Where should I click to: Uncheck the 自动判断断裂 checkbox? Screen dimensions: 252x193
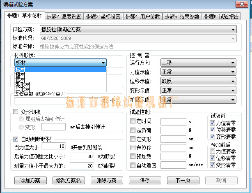pyautogui.click(x=16, y=139)
